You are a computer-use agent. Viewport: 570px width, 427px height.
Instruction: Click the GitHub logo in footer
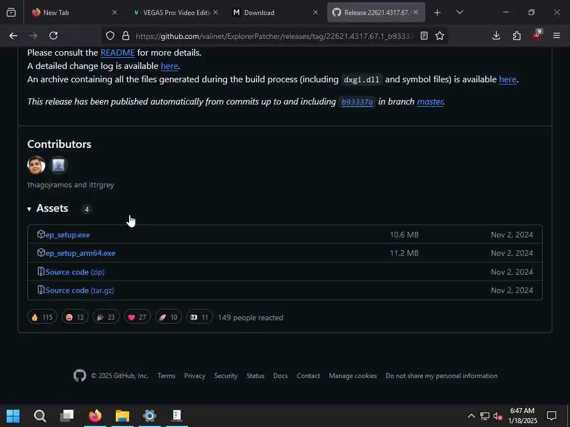pyautogui.click(x=80, y=376)
